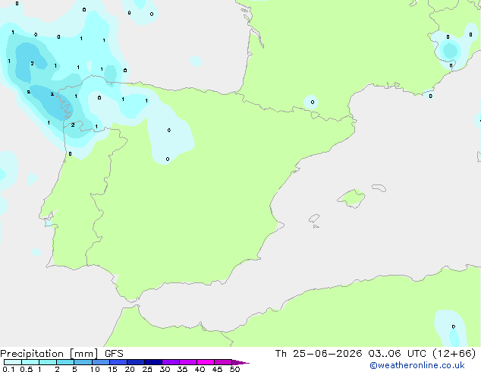Select the 35–40 mm violet legend swatch
This screenshot has height=372, width=481.
(x=188, y=362)
